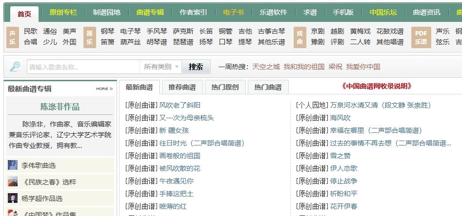Image resolution: width=462 pixels, height=216 pixels.
Task: Open 手机版 in the navigation bar
Action: [x=343, y=12]
